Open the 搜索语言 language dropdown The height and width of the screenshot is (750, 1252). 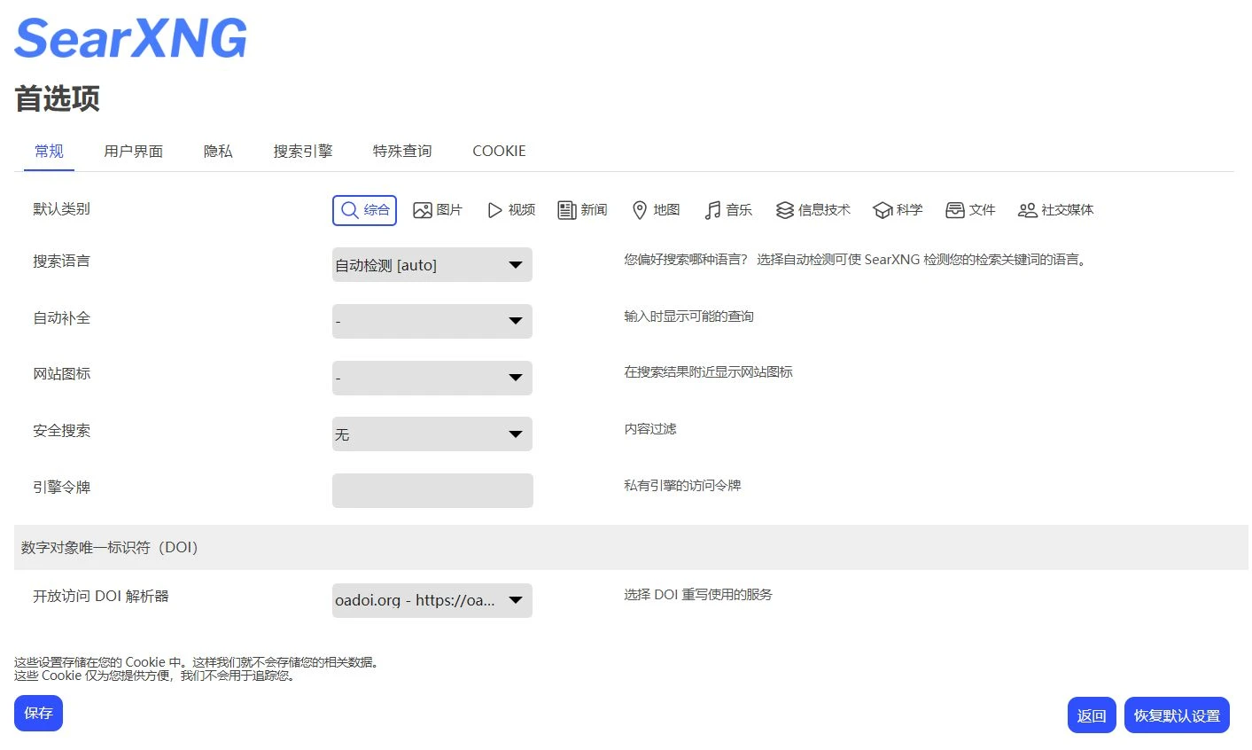click(432, 265)
